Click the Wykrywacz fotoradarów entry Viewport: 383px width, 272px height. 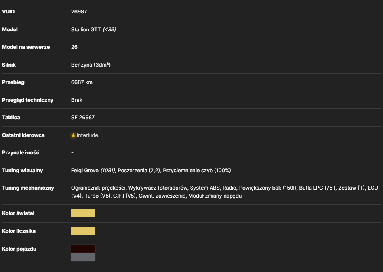pos(158,188)
